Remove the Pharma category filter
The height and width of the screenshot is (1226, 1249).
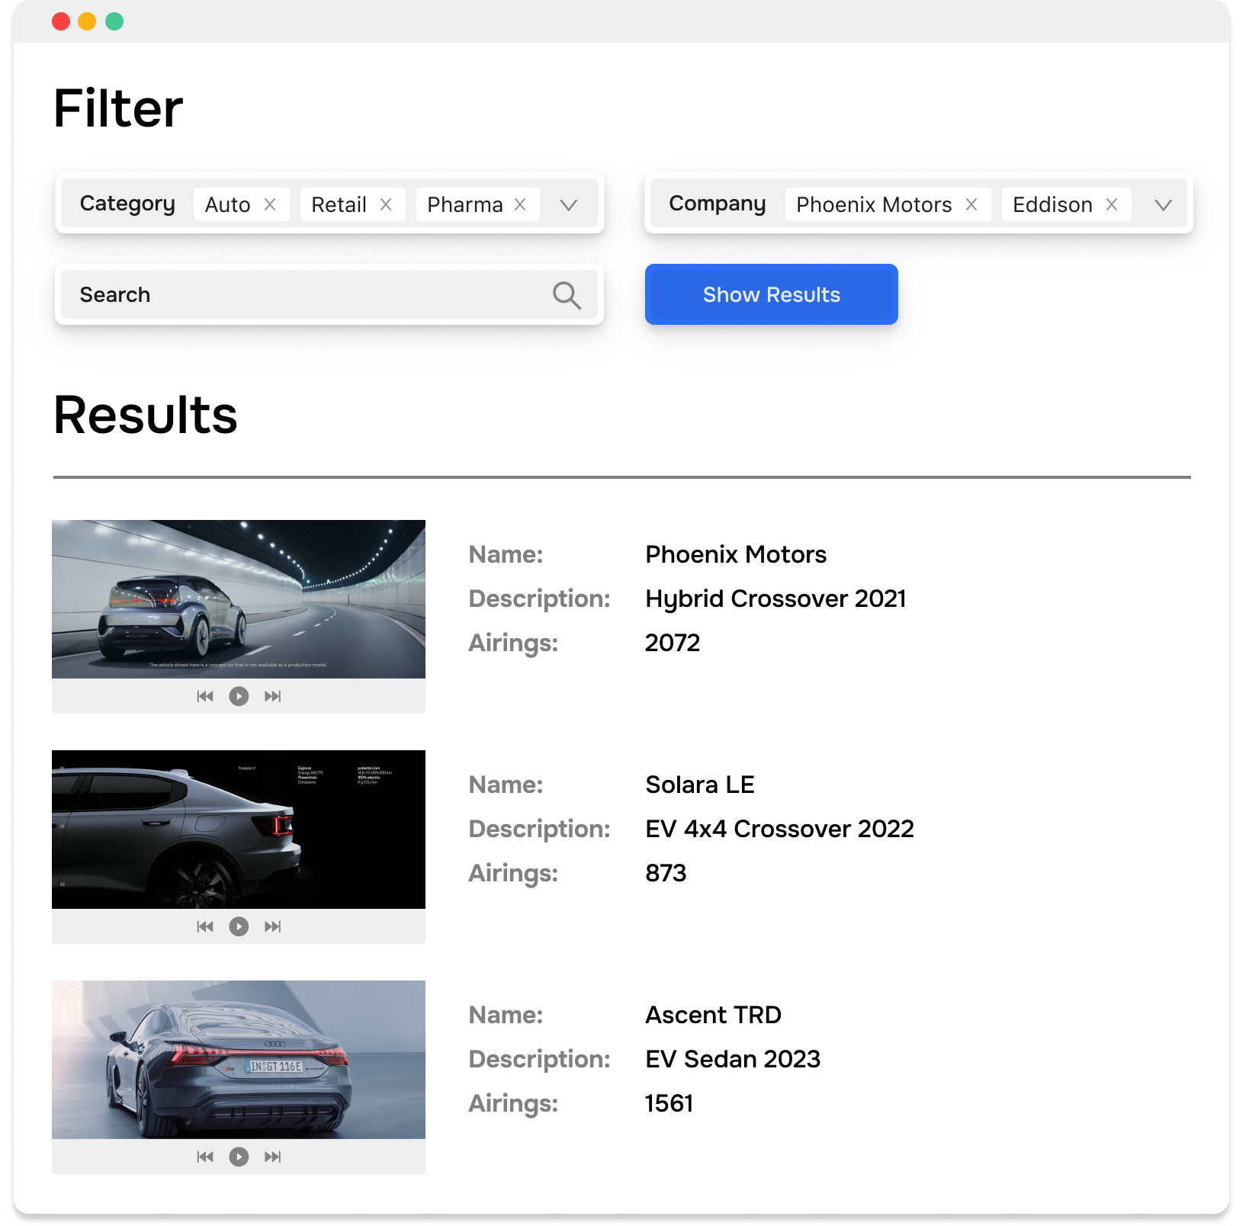pos(519,204)
